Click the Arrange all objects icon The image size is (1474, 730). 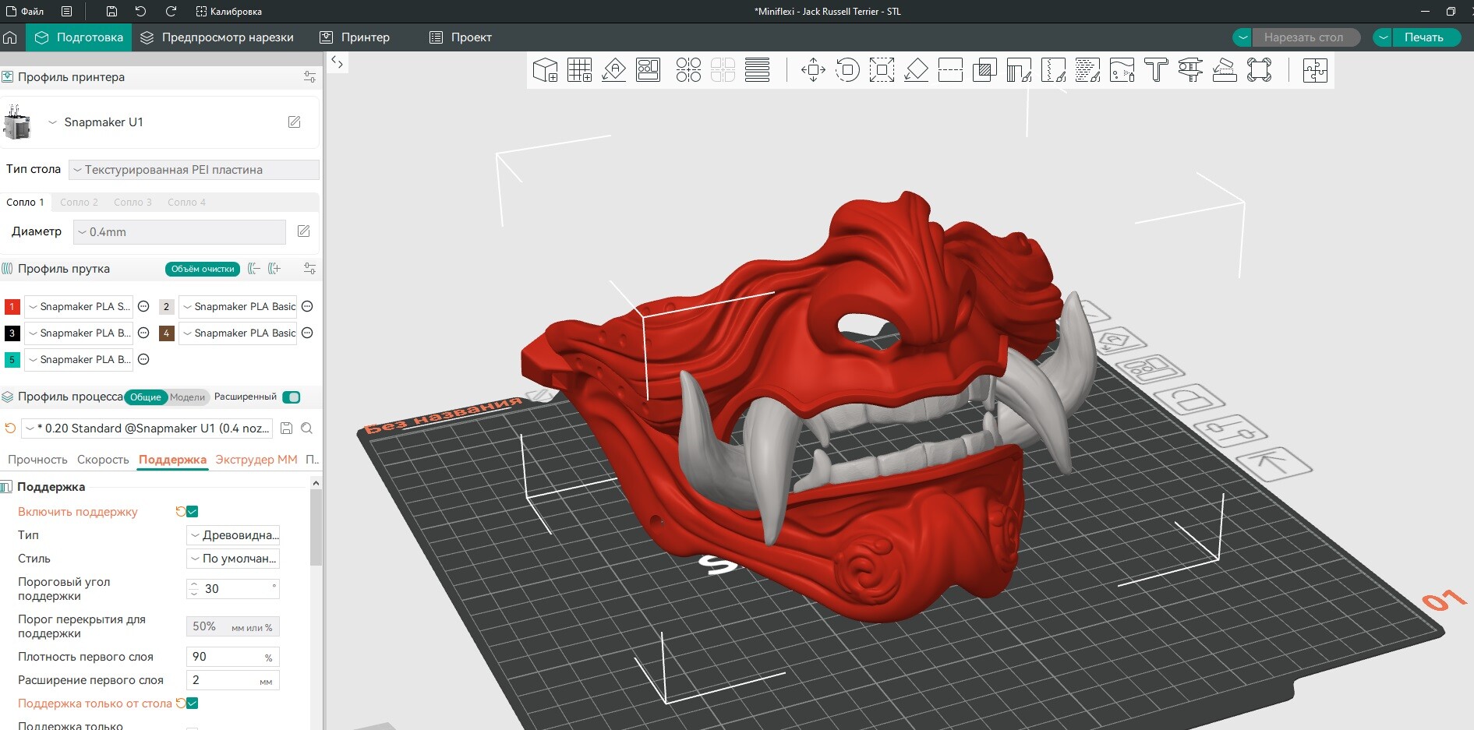click(648, 70)
